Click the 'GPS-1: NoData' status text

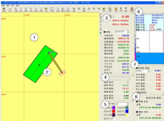[x=120, y=24]
